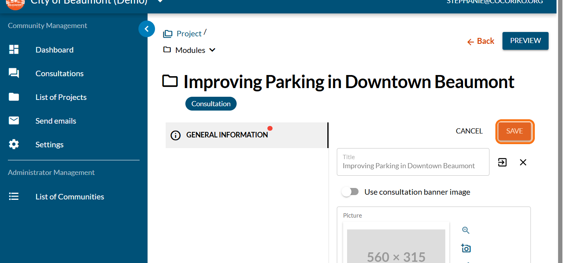Toggle Use consultation banner image switch
The width and height of the screenshot is (564, 263).
[x=350, y=192]
